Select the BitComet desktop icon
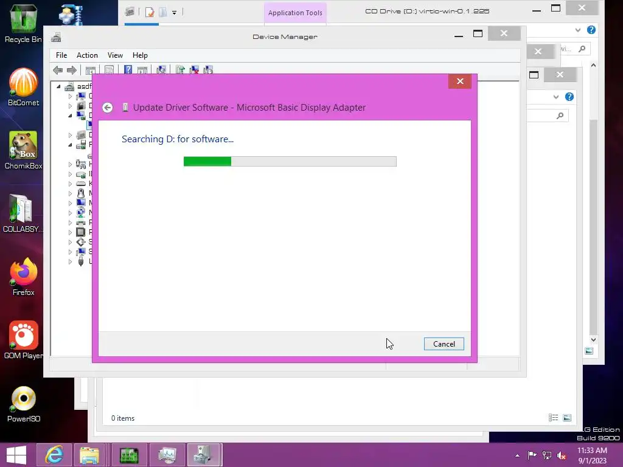623x467 pixels. (24, 87)
